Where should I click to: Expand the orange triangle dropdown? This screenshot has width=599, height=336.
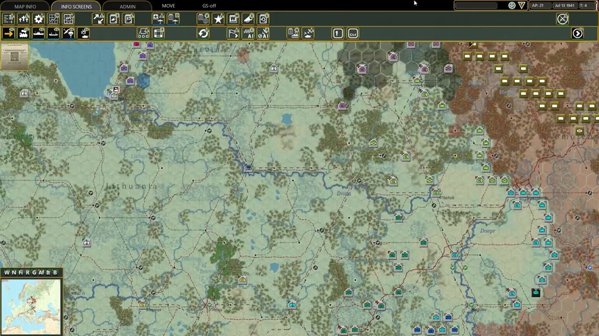[x=521, y=6]
